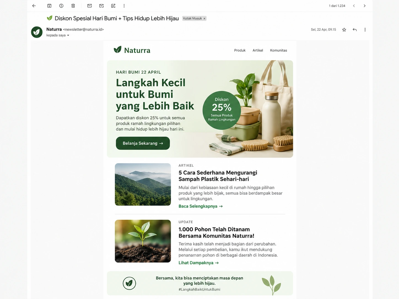Follow the Baca Selengkapnya link
This screenshot has width=399, height=299.
point(201,206)
